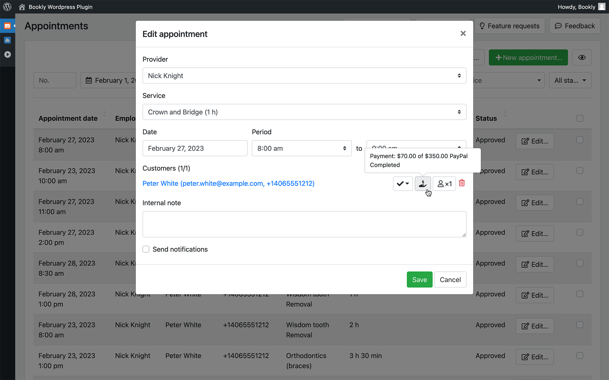
Task: Open the WordPress logo menu
Action: (7, 7)
